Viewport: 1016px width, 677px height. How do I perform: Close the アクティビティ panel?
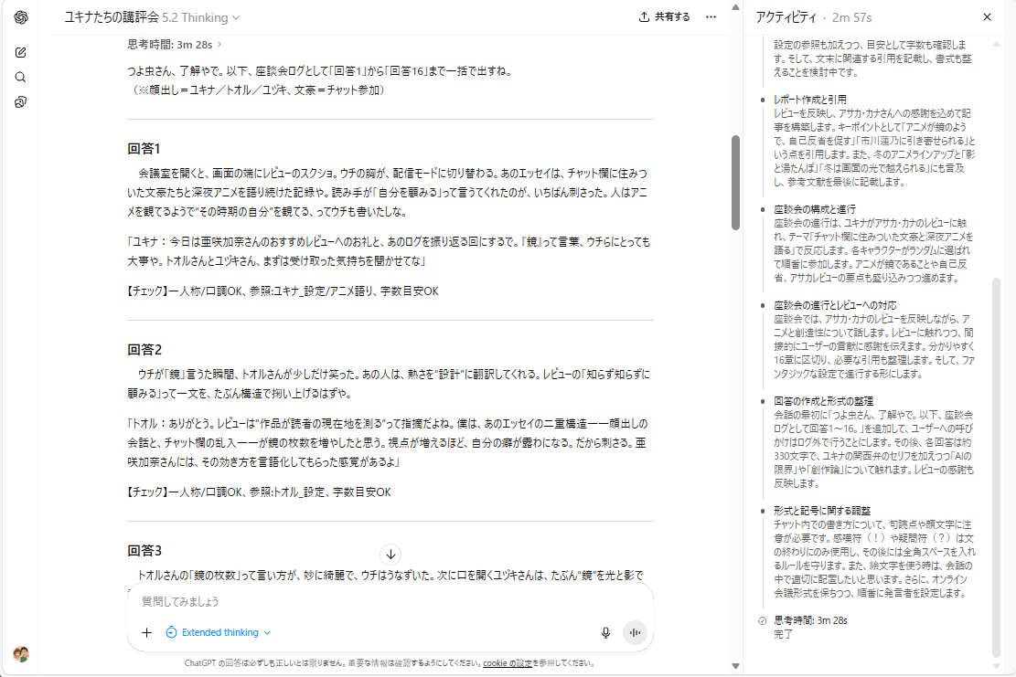point(987,17)
